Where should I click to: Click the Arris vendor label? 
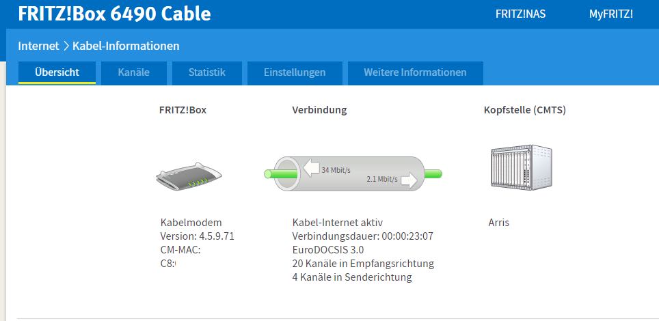pos(498,223)
